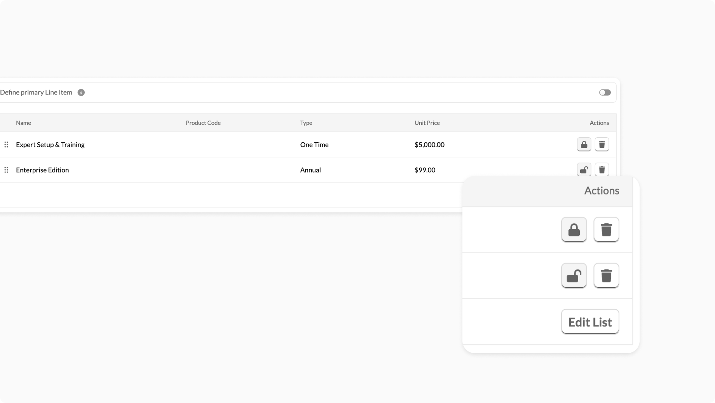Click the Type column header

click(306, 123)
